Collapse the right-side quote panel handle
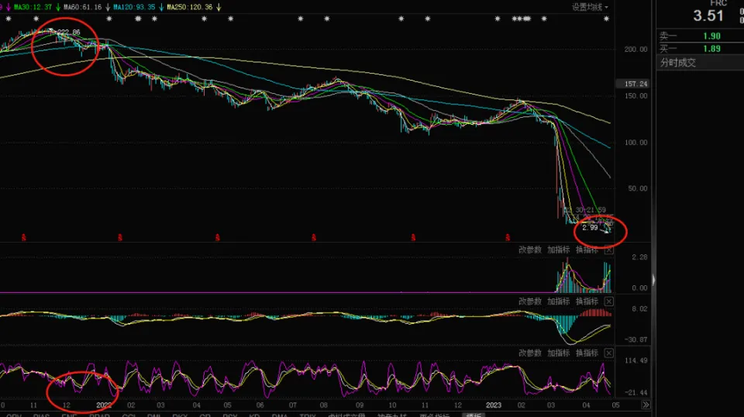The width and height of the screenshot is (744, 417). tap(653, 279)
